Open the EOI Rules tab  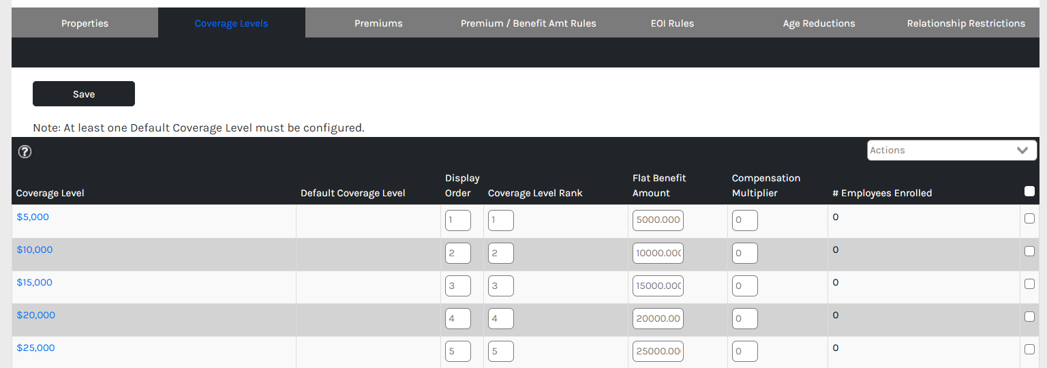(x=672, y=23)
